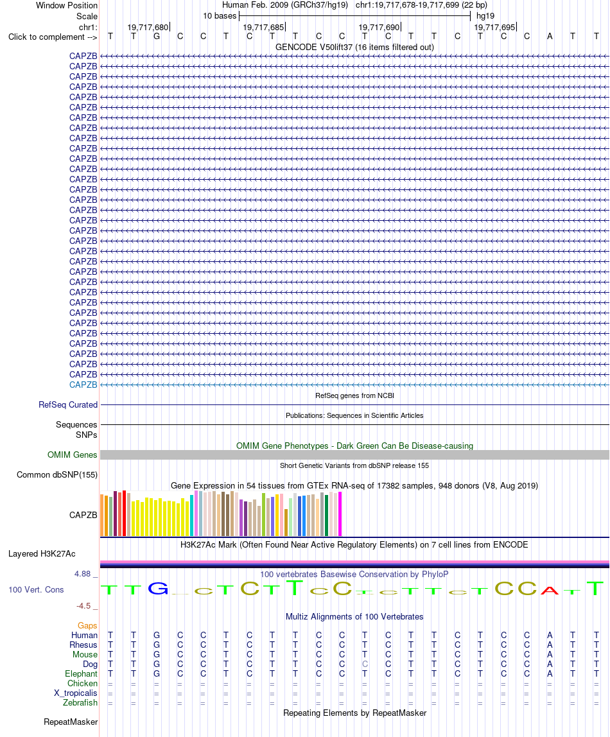Click the red bar in GTEx expression chart
Image resolution: width=610 pixels, height=737 pixels.
(x=124, y=514)
